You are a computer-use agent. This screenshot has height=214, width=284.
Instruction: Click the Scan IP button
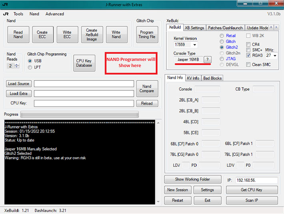(x=252, y=200)
